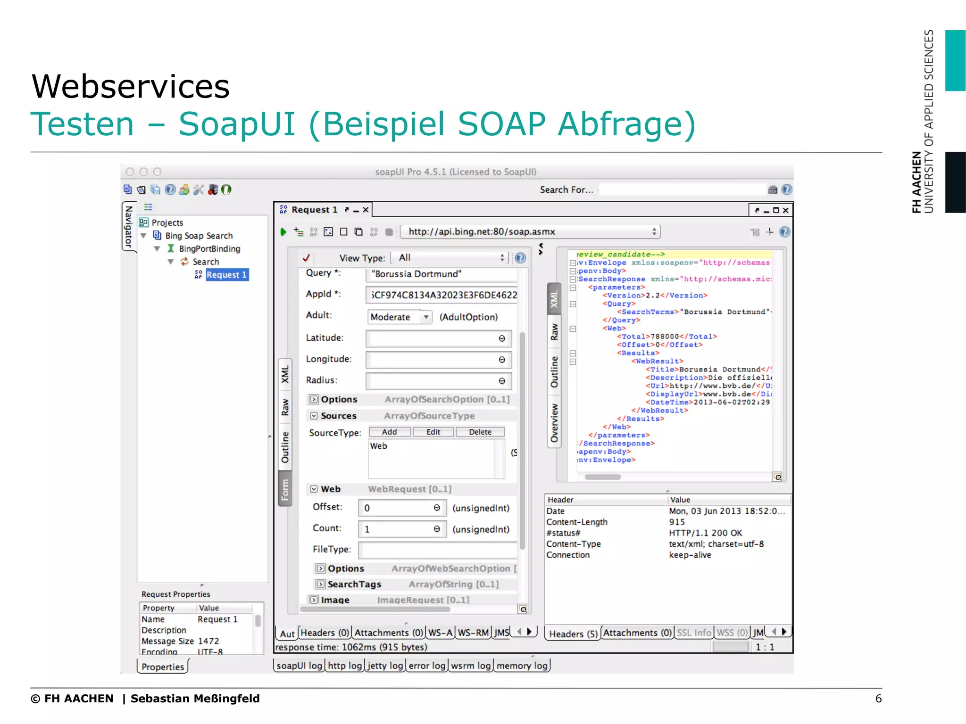Click the Latitude field clear icon

(x=502, y=338)
